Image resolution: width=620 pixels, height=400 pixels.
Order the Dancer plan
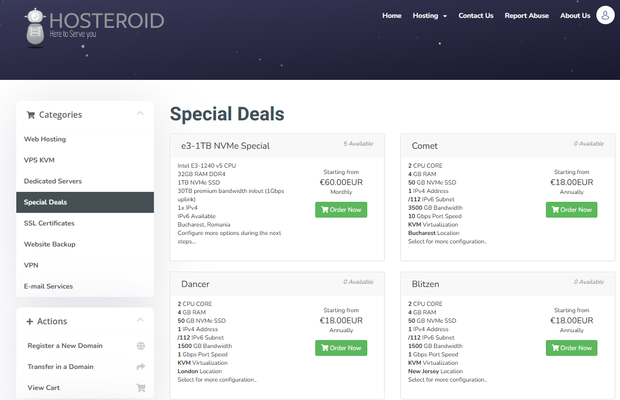(x=341, y=348)
